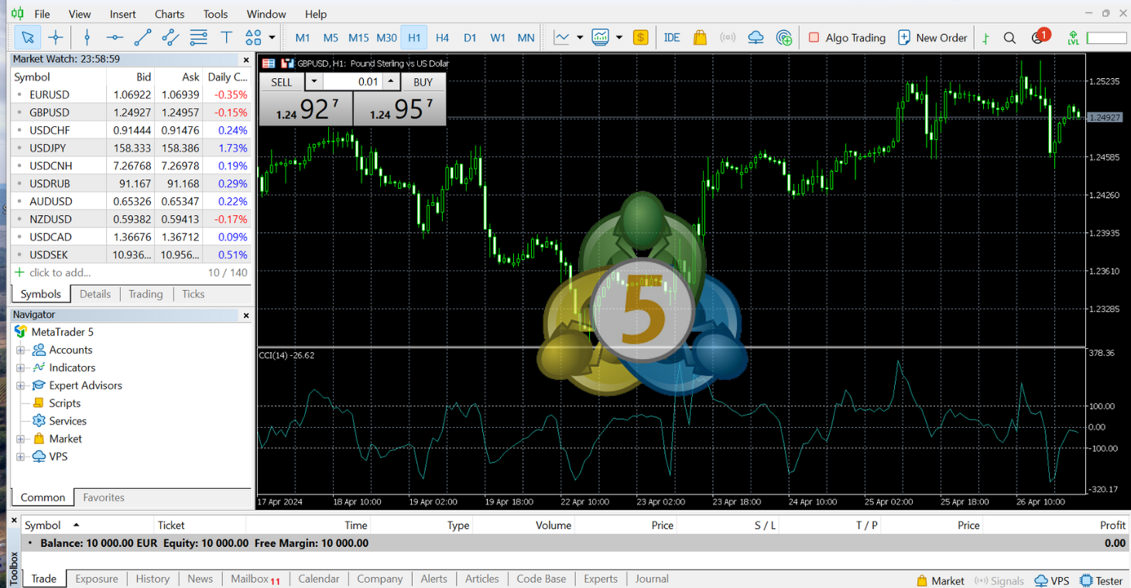Open chat with notification badge
The width and height of the screenshot is (1131, 588).
[x=1040, y=36]
